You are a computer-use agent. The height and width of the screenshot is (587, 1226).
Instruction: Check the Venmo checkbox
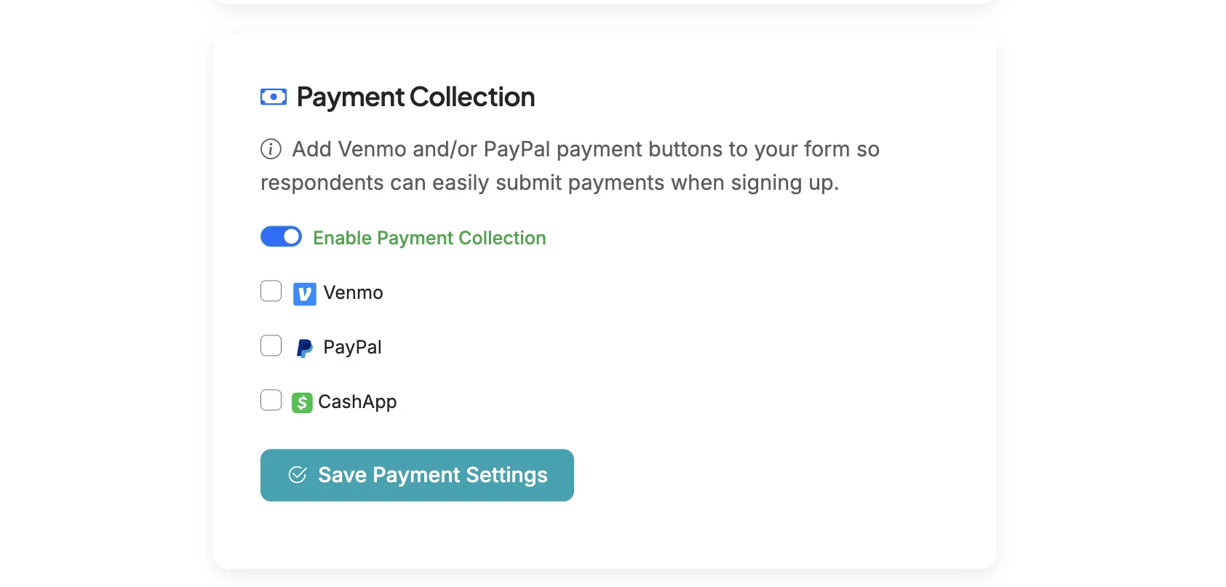click(271, 290)
